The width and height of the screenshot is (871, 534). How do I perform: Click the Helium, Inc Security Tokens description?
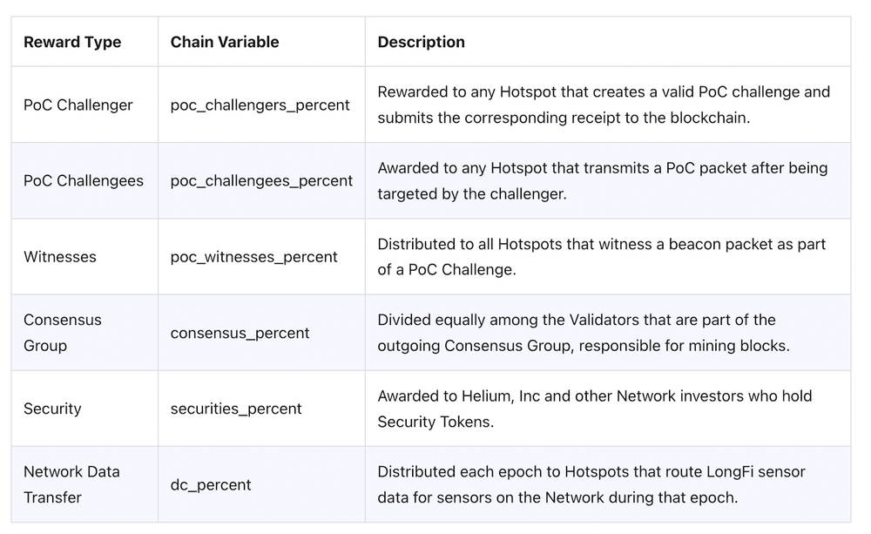tap(595, 409)
